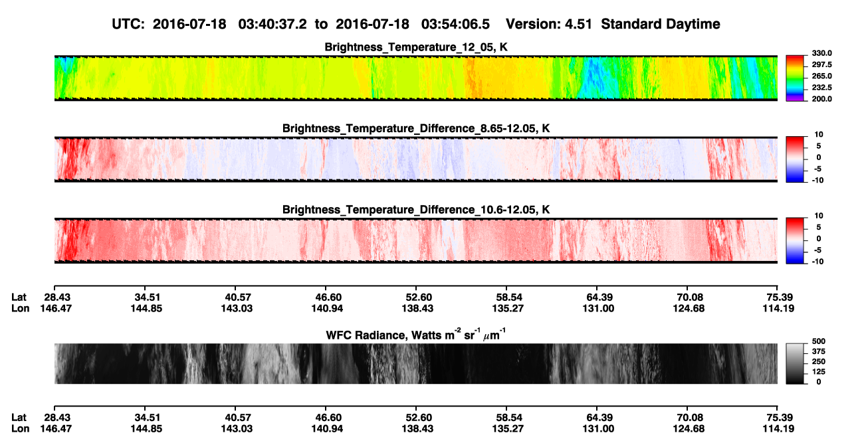
Task: Click the -10 label on the 10.6-12.05 color bar
Action: click(x=817, y=262)
